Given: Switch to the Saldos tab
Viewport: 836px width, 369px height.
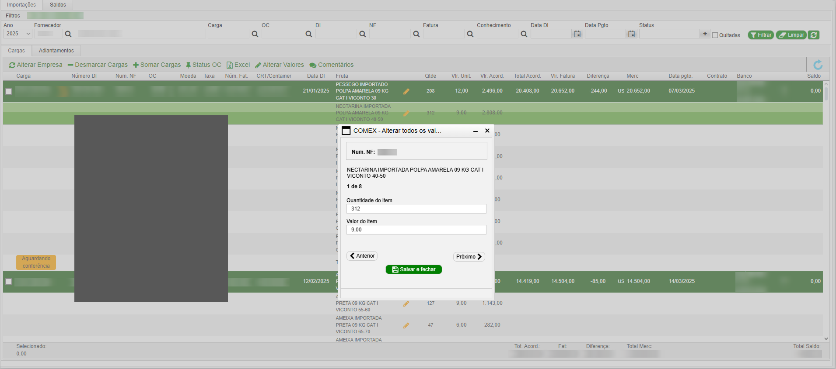Looking at the screenshot, I should click(58, 5).
